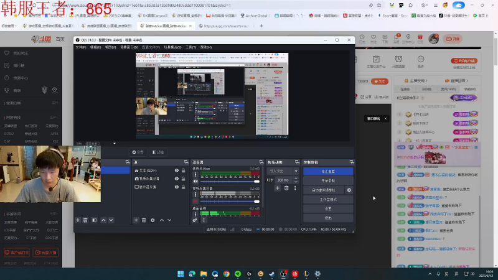Image resolution: width=498 pixels, height=280 pixels.
Task: Click the 300 ms duration field
Action: point(284,180)
